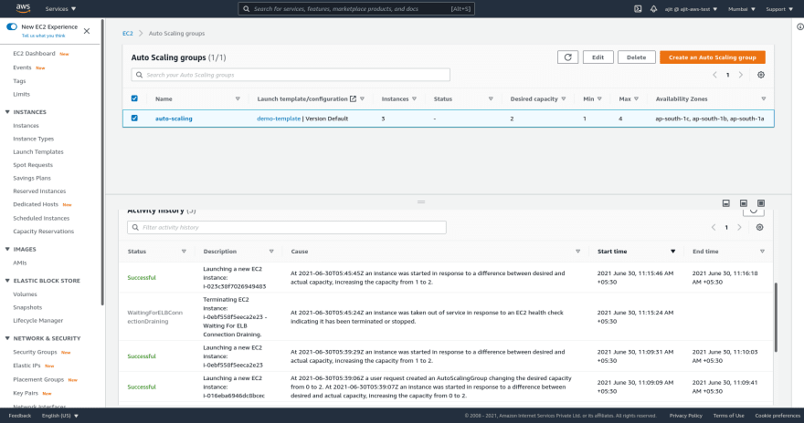
Task: Open AMIs in sidebar
Action: click(19, 263)
